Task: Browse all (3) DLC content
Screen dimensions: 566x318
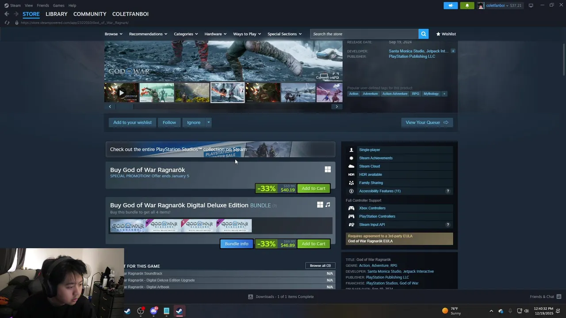Action: pyautogui.click(x=320, y=265)
